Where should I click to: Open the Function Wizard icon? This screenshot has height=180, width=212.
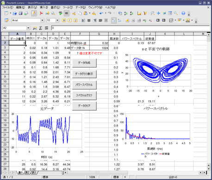(35, 28)
